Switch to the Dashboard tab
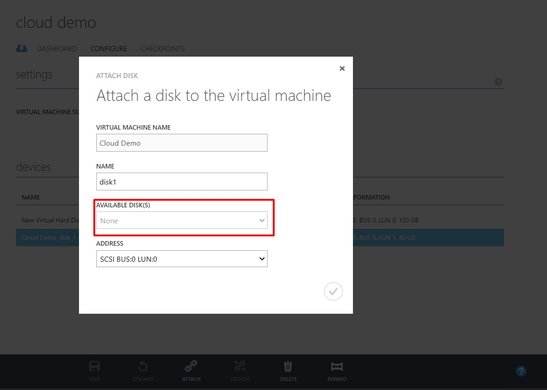The image size is (547, 390). click(x=57, y=48)
